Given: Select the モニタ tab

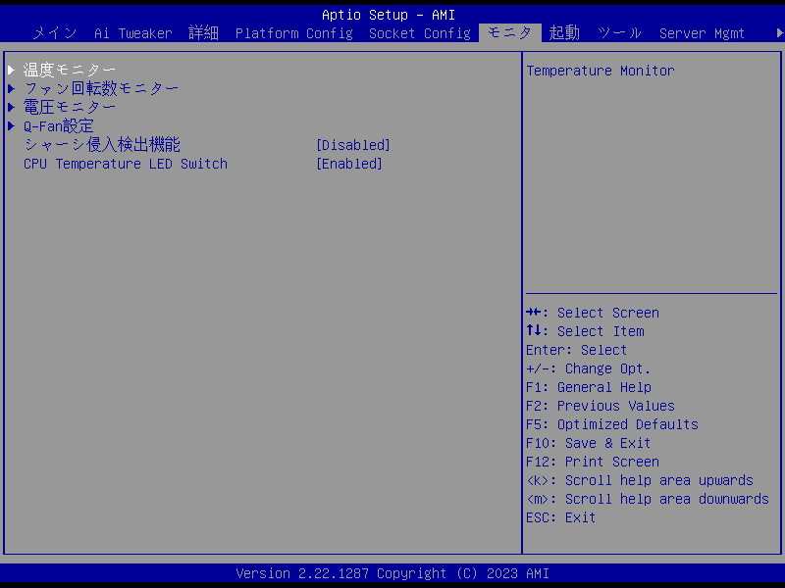Looking at the screenshot, I should click(x=509, y=33).
